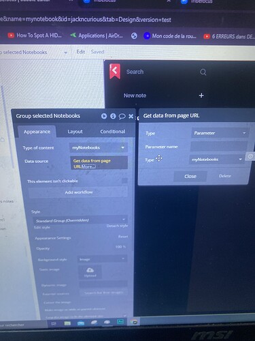
Task: Switch to the Conditional tab
Action: (113, 132)
